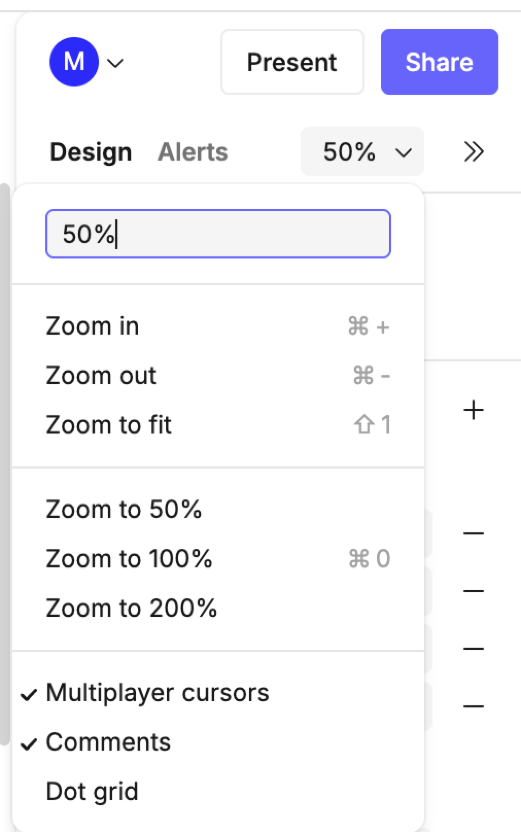
Task: Switch to the Alerts tab
Action: (193, 152)
